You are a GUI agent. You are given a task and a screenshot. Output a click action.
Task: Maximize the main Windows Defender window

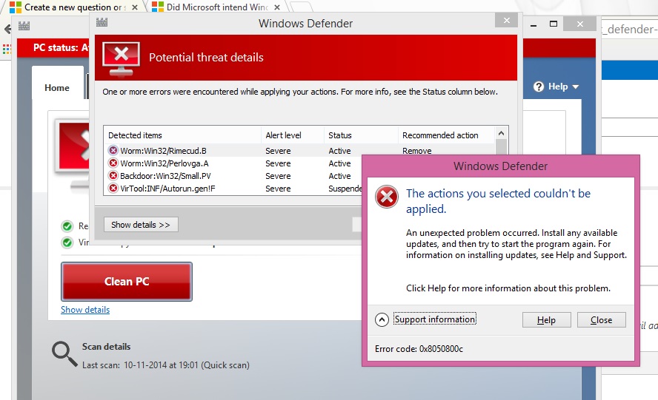tap(554, 24)
